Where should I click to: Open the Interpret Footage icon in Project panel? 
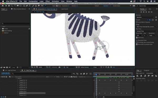click(x=2, y=67)
